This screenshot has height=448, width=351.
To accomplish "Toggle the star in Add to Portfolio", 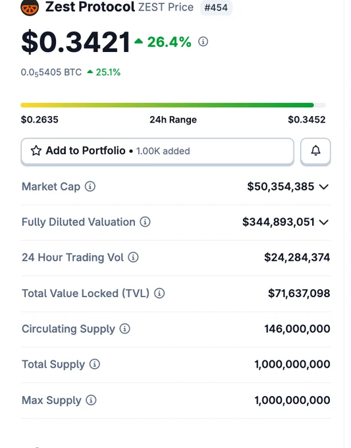I will [36, 151].
